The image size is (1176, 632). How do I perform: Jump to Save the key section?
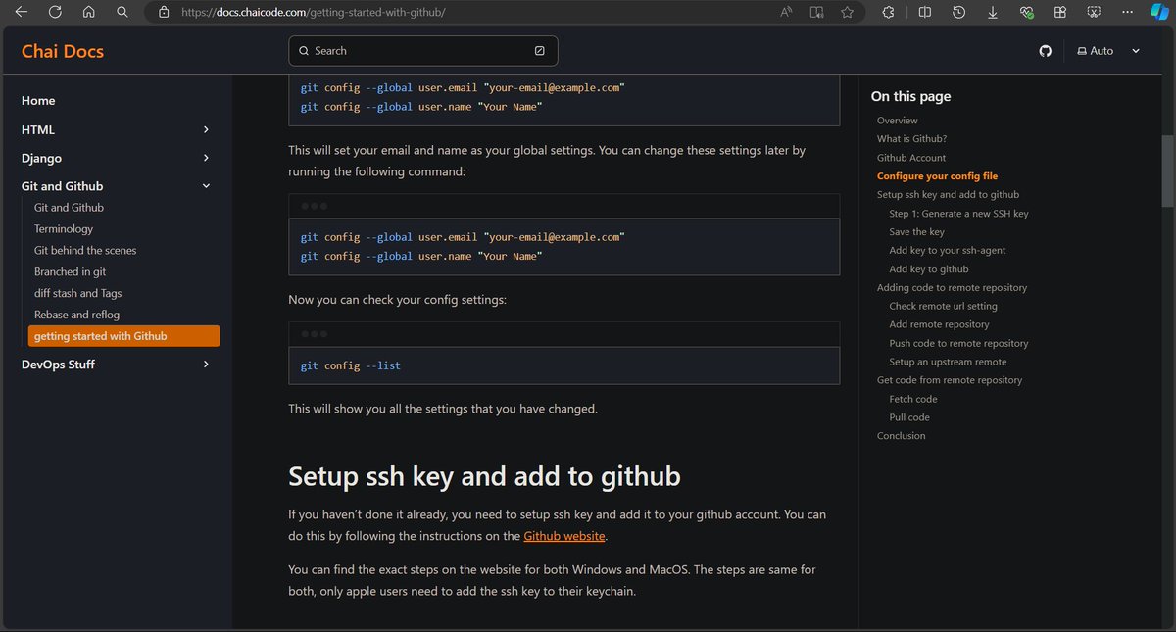[916, 232]
